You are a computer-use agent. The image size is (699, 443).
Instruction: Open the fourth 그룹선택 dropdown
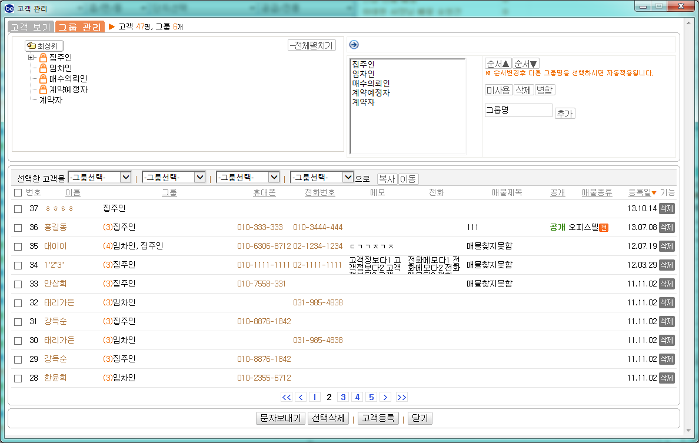322,177
